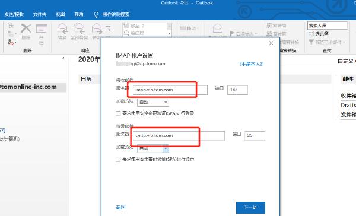
Task: Click the 返回 back link
Action: click(120, 207)
